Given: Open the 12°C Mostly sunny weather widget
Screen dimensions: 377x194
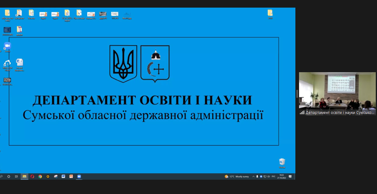Looking at the screenshot, I should pos(237,176).
